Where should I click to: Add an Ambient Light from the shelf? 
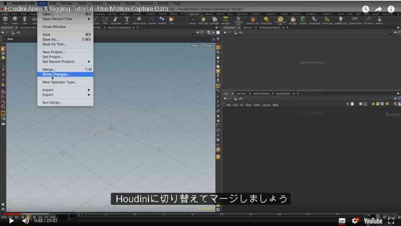340,20
